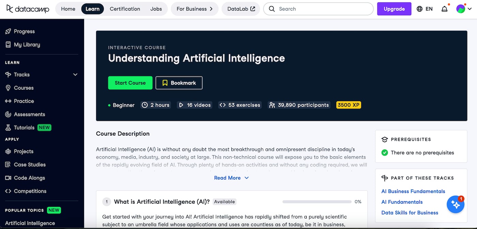Image resolution: width=477 pixels, height=229 pixels.
Task: Click inside the Search field
Action: coord(317,9)
